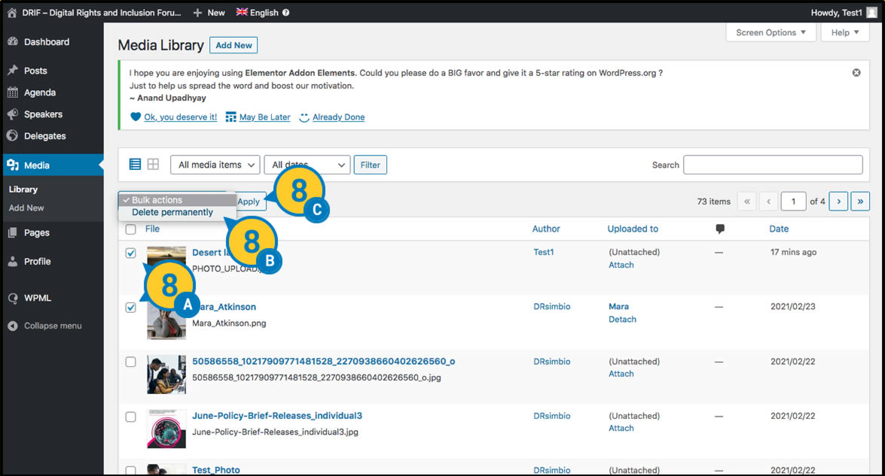Open WPML from sidebar
The image size is (885, 476).
tap(37, 298)
